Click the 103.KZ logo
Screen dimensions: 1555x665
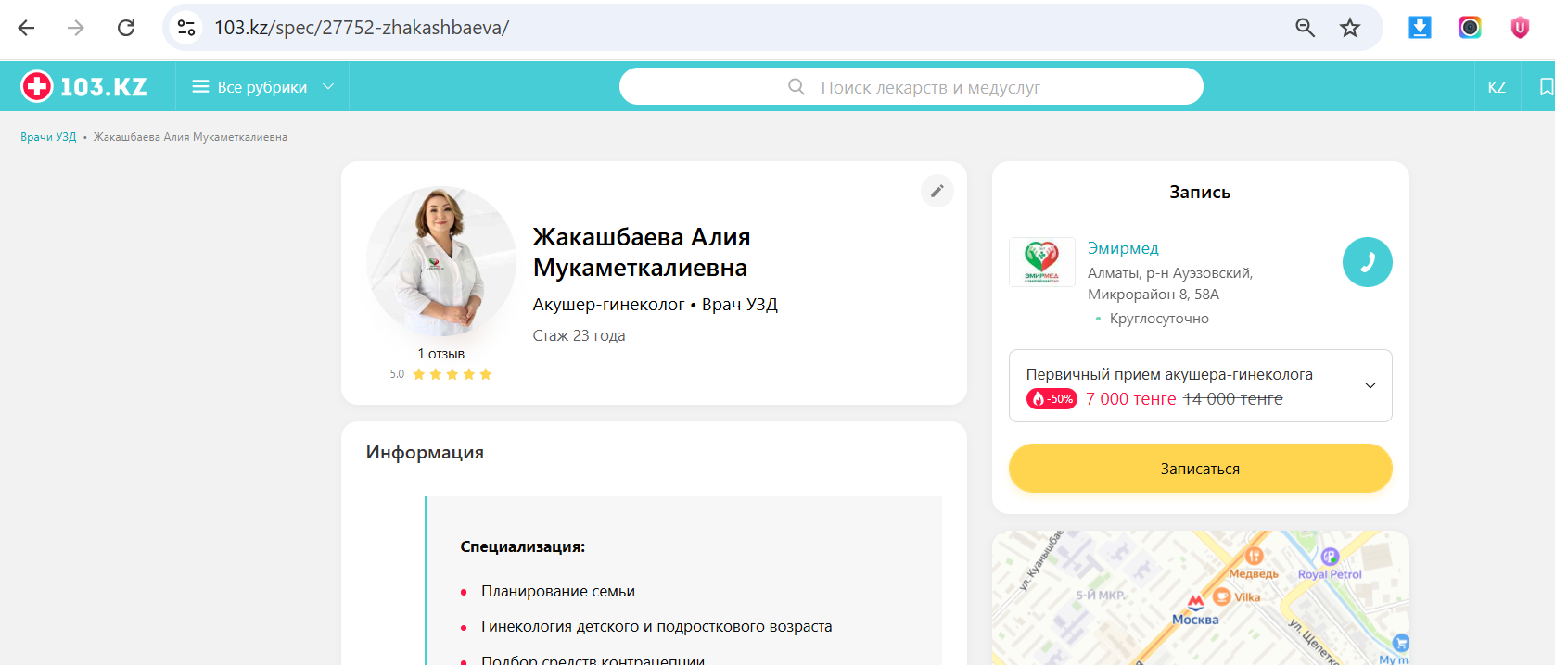[x=84, y=87]
